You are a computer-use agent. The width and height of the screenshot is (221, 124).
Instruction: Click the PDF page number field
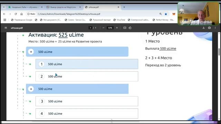point(90,28)
